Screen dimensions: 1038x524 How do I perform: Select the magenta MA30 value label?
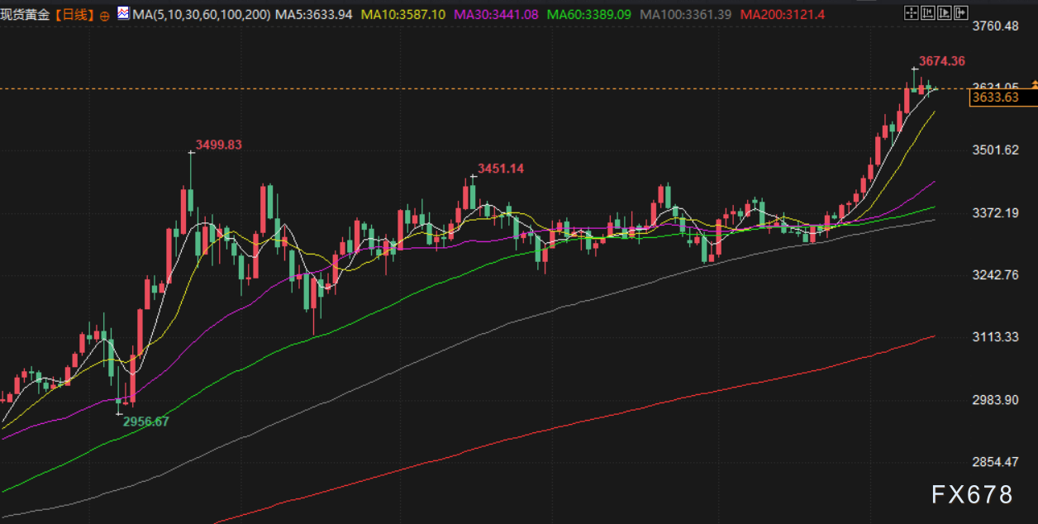[497, 15]
